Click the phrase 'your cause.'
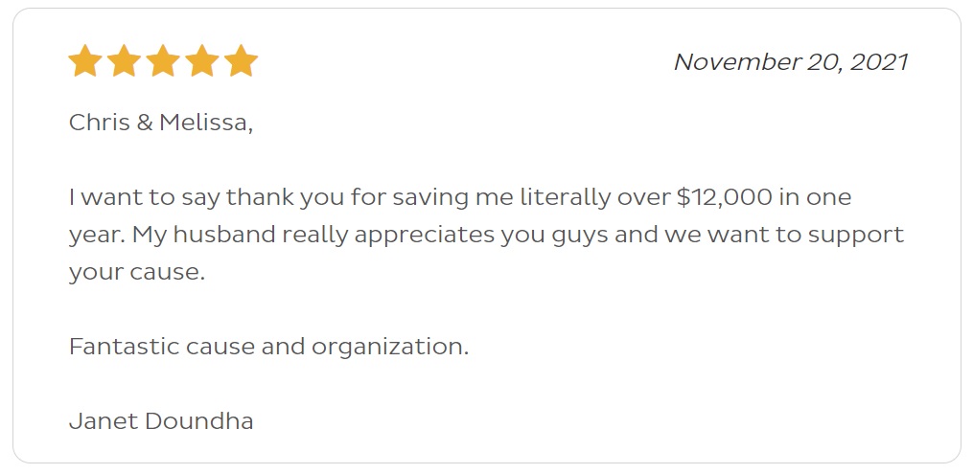 click(x=136, y=273)
